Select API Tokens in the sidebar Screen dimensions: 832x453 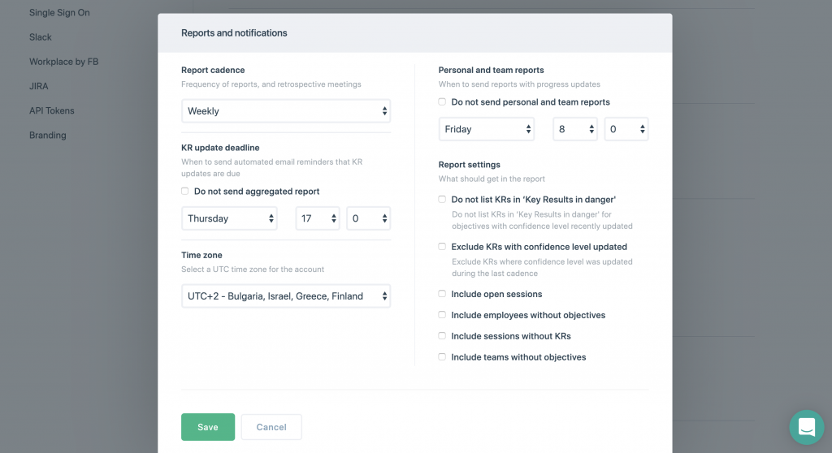click(51, 111)
